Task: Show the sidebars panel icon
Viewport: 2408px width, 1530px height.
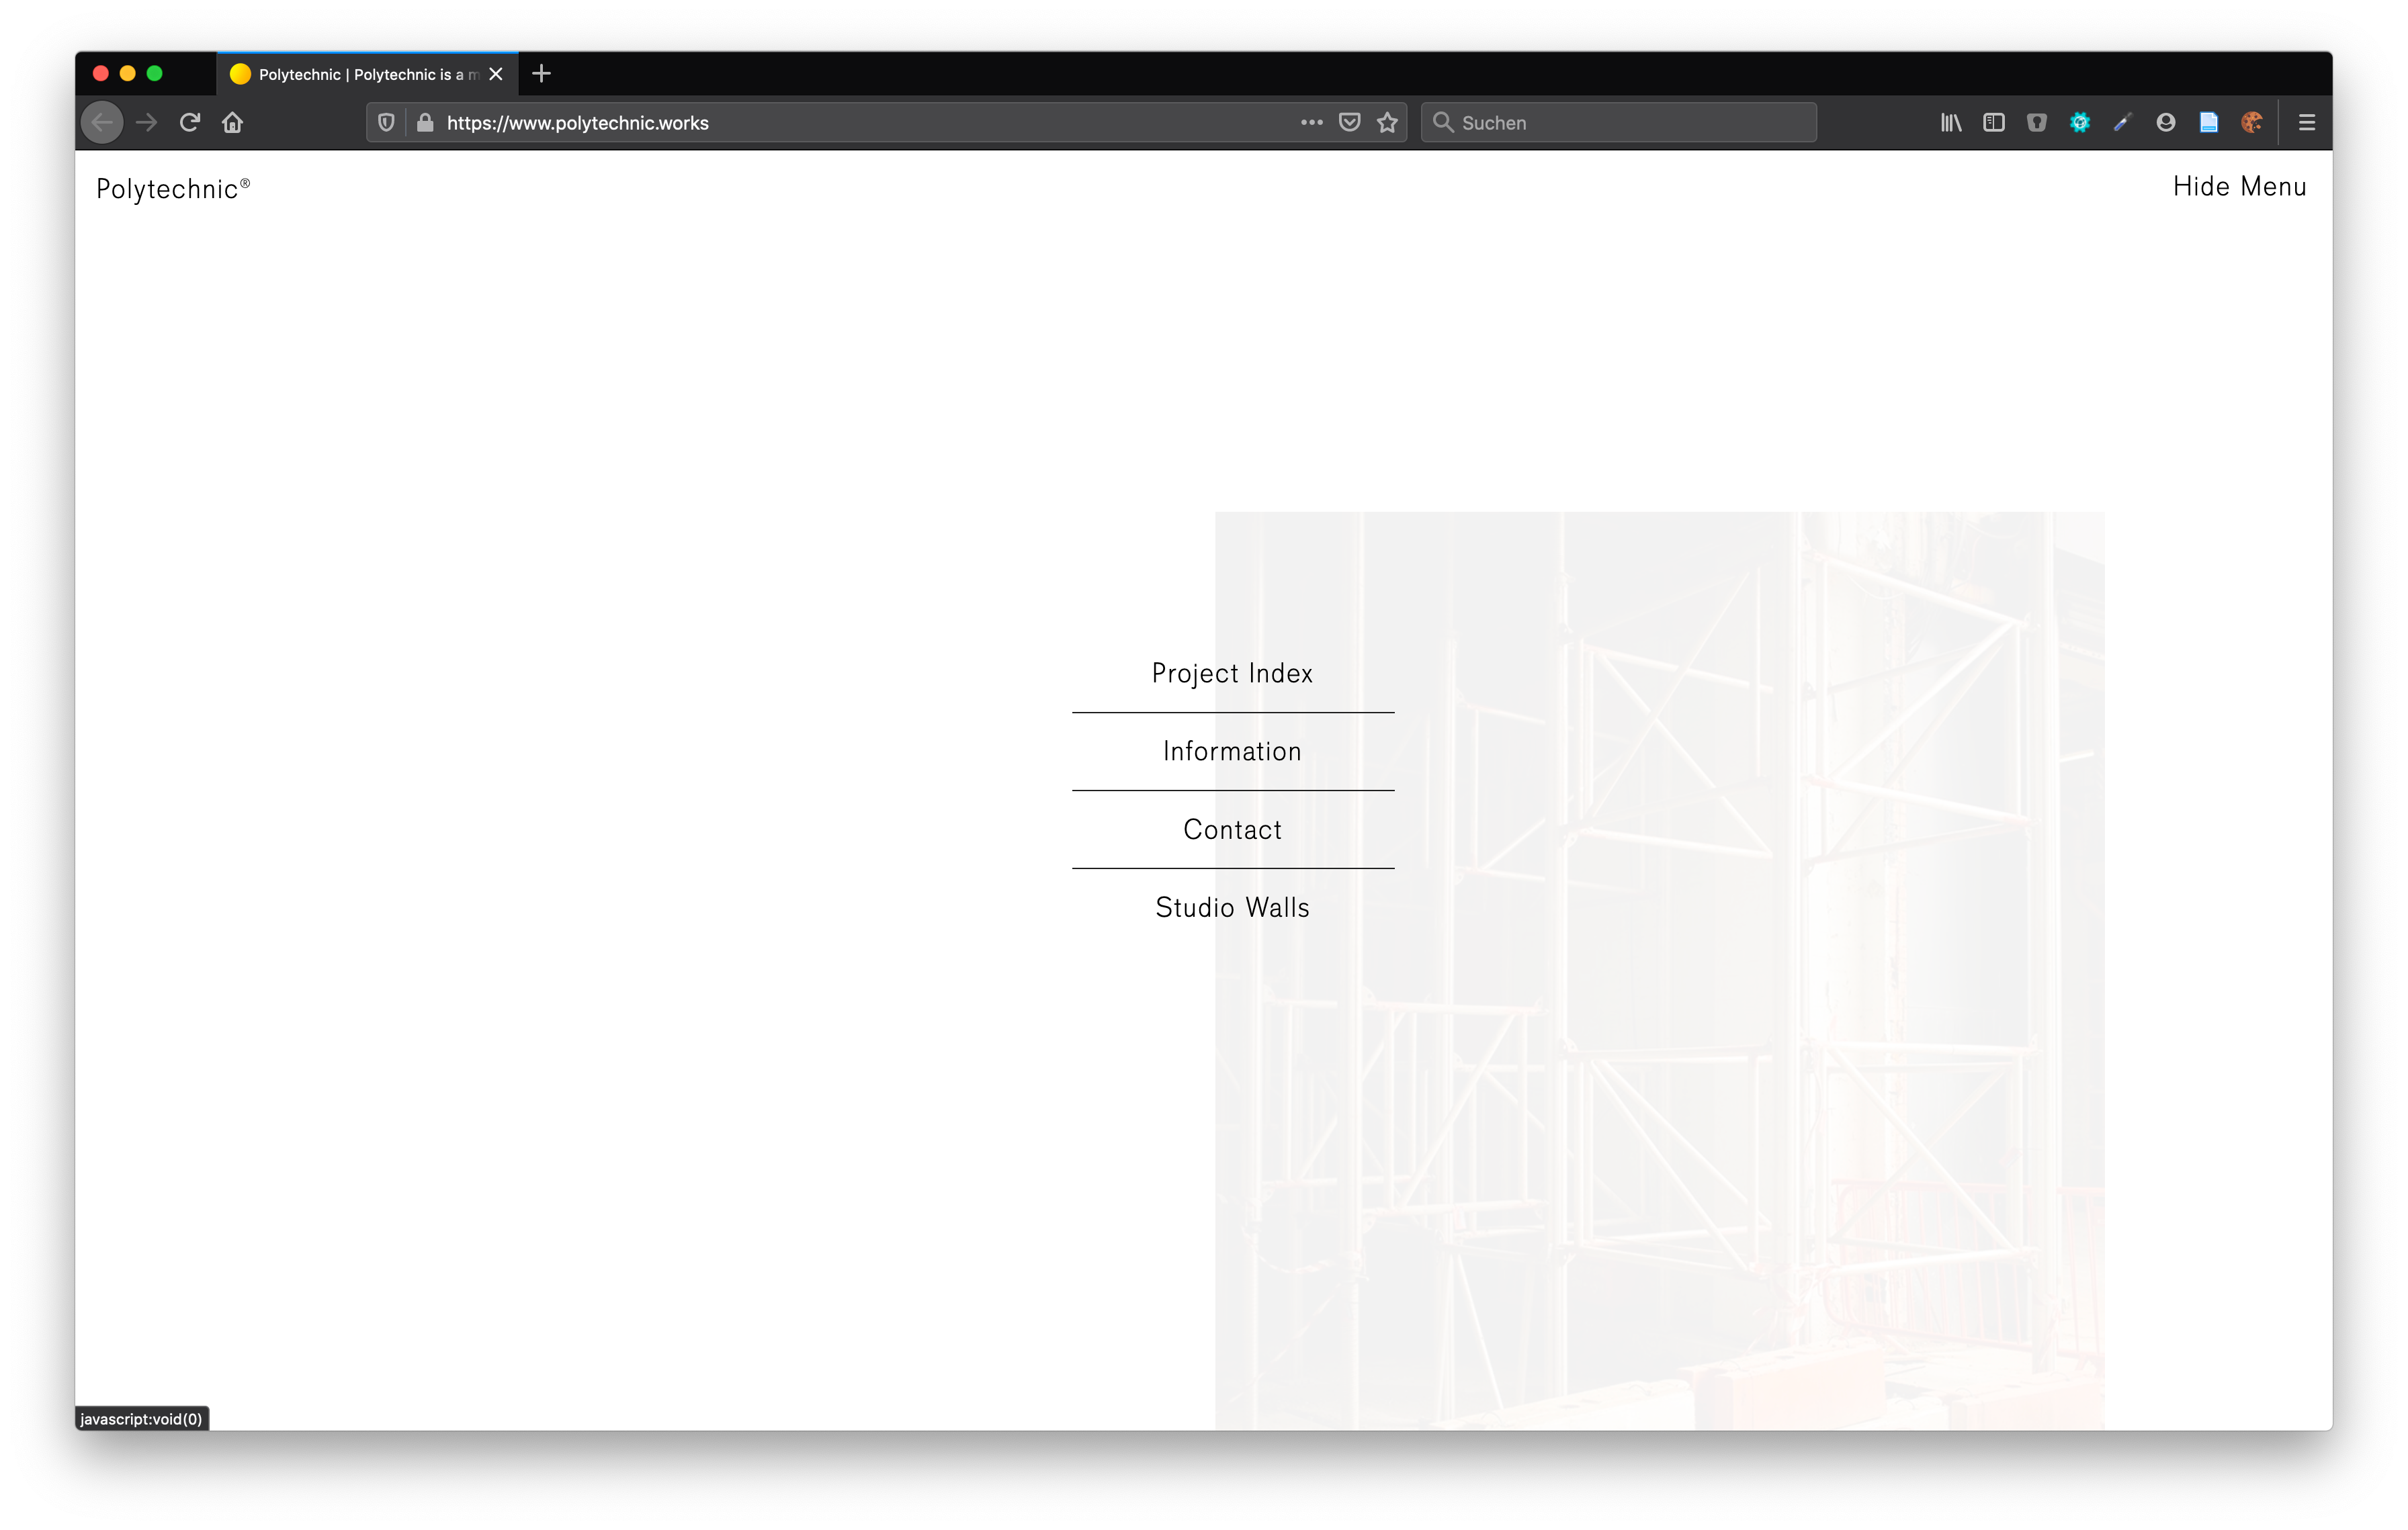Action: point(1993,123)
